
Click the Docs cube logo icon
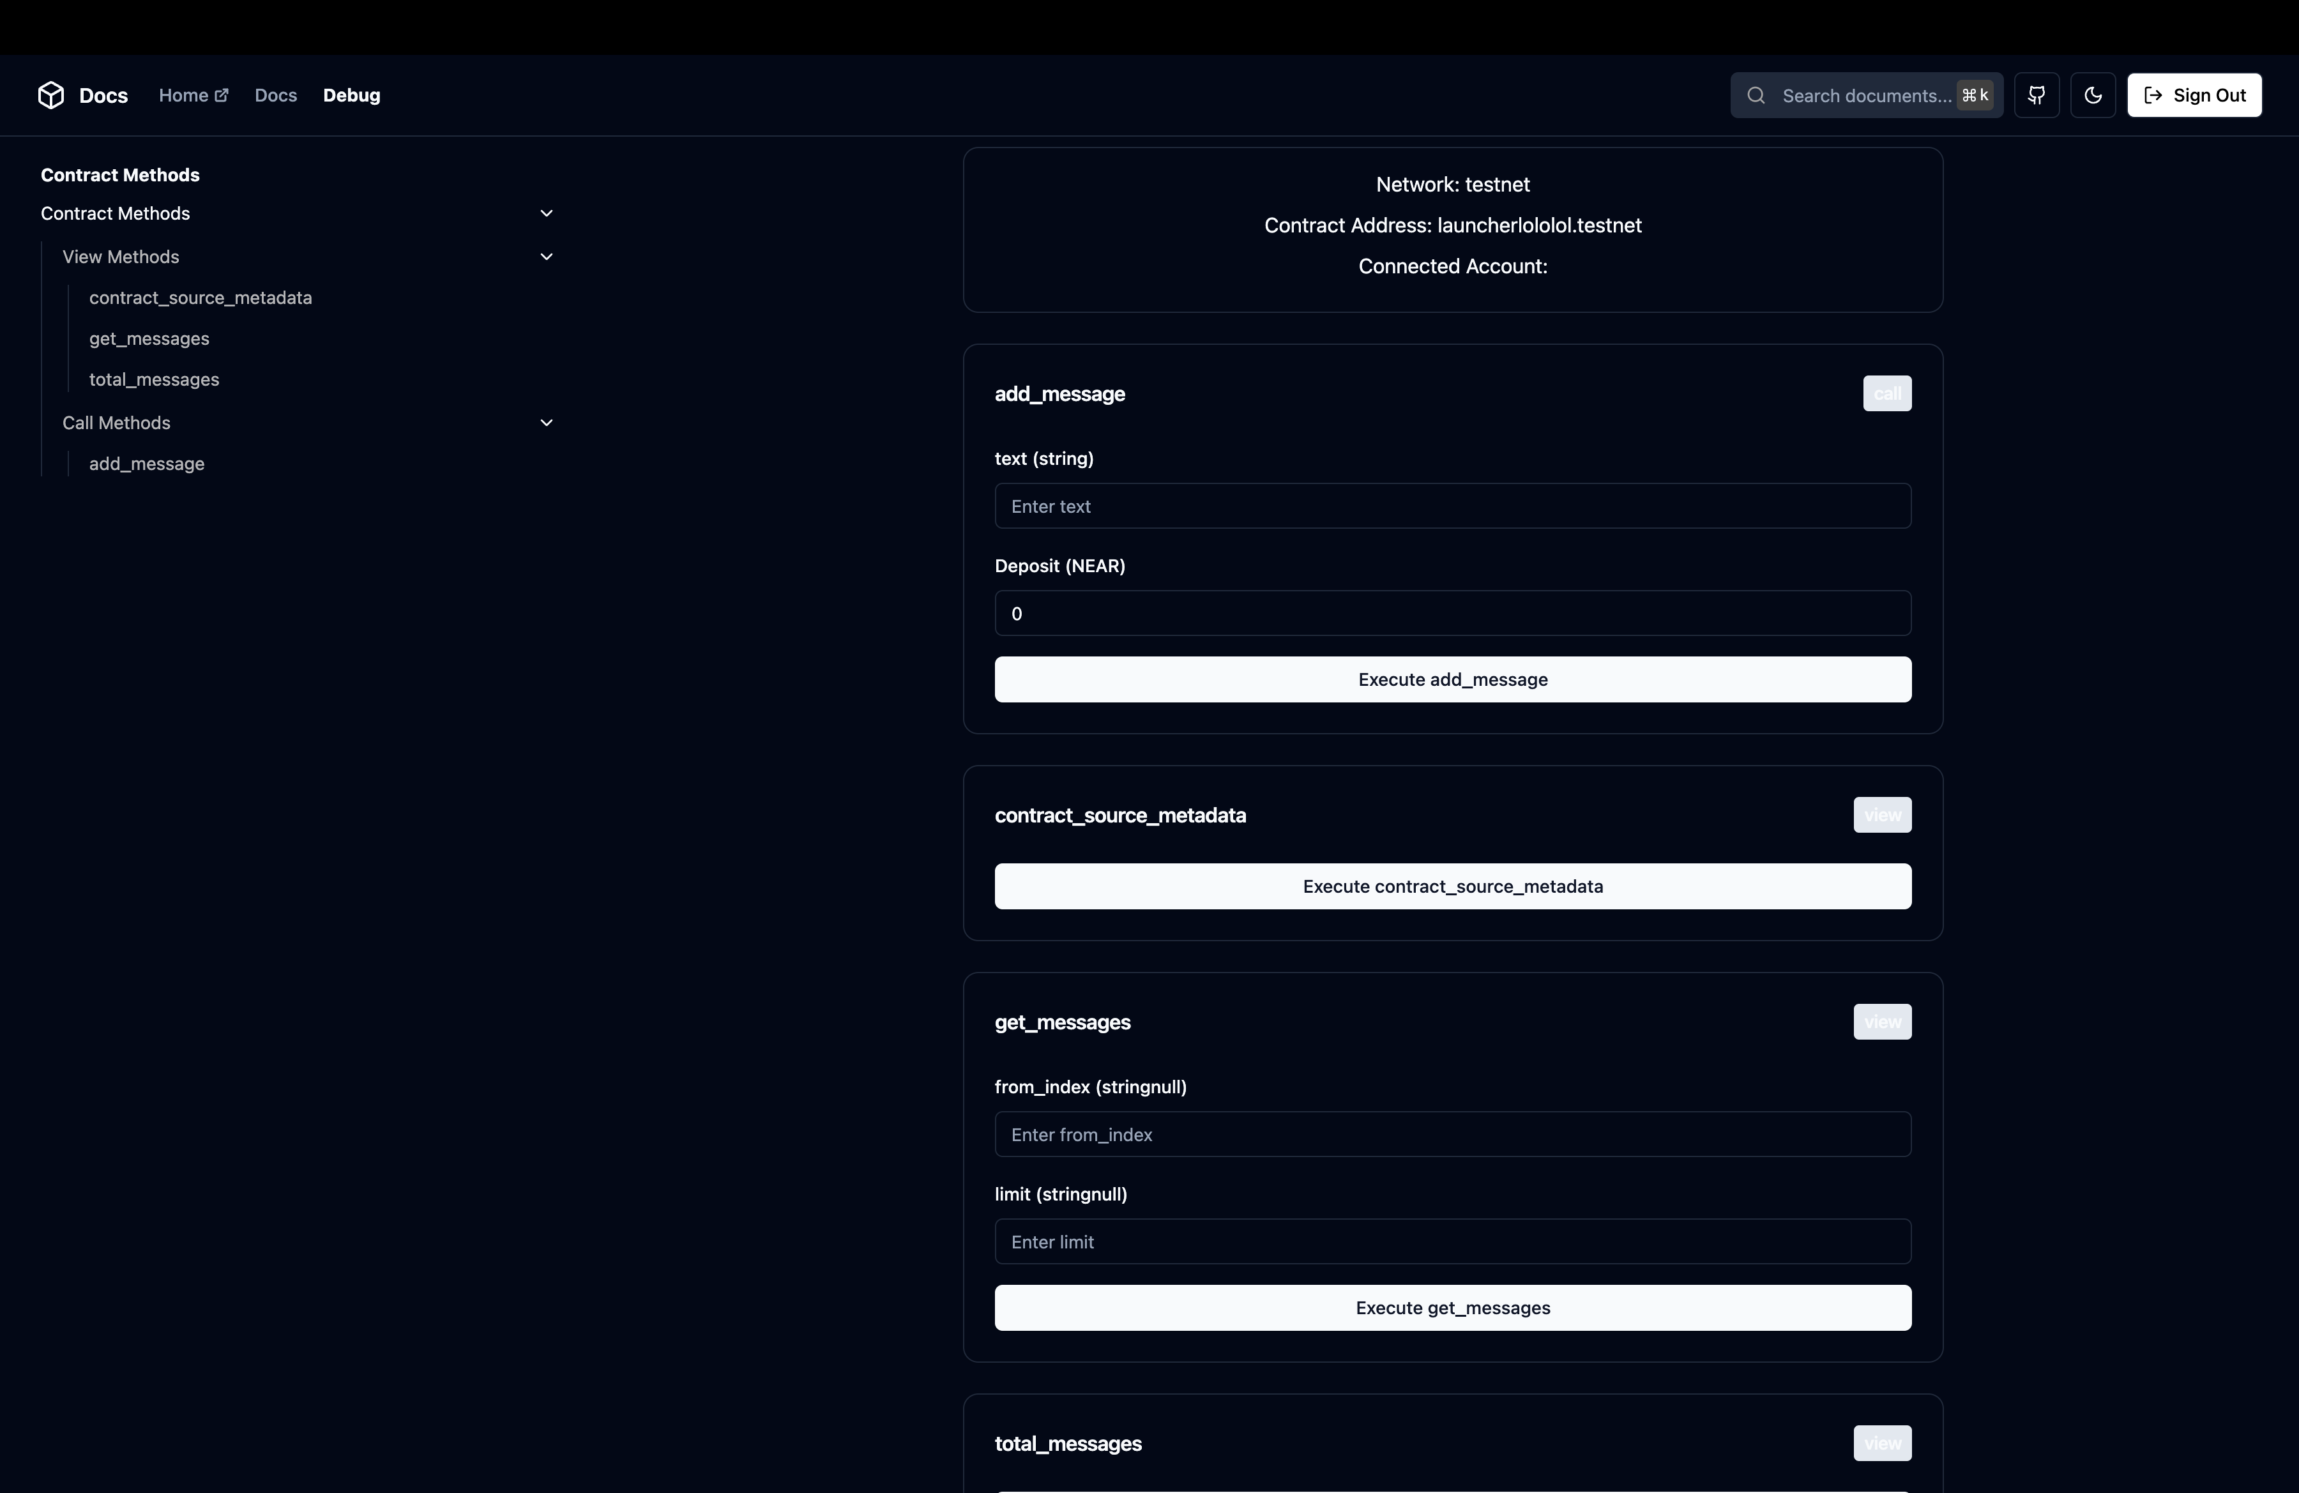[x=51, y=95]
